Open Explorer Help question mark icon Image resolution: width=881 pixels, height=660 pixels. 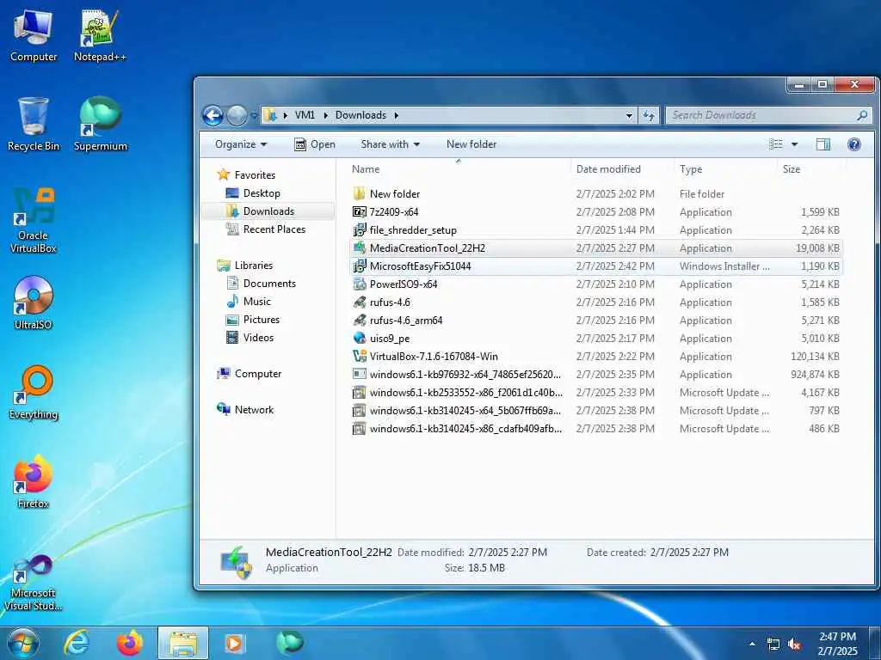pyautogui.click(x=854, y=144)
